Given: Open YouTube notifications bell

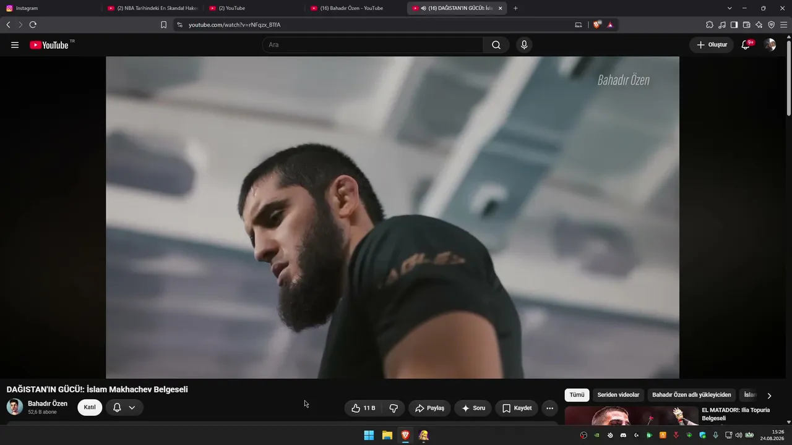Looking at the screenshot, I should pos(746,45).
